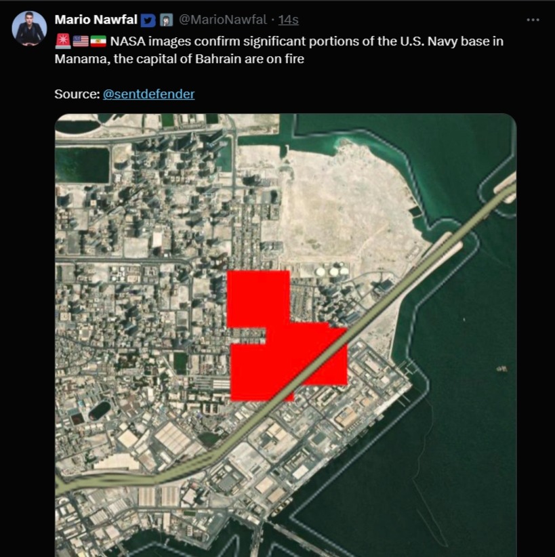Click the 'Source:' label text
The height and width of the screenshot is (557, 555).
tap(77, 94)
